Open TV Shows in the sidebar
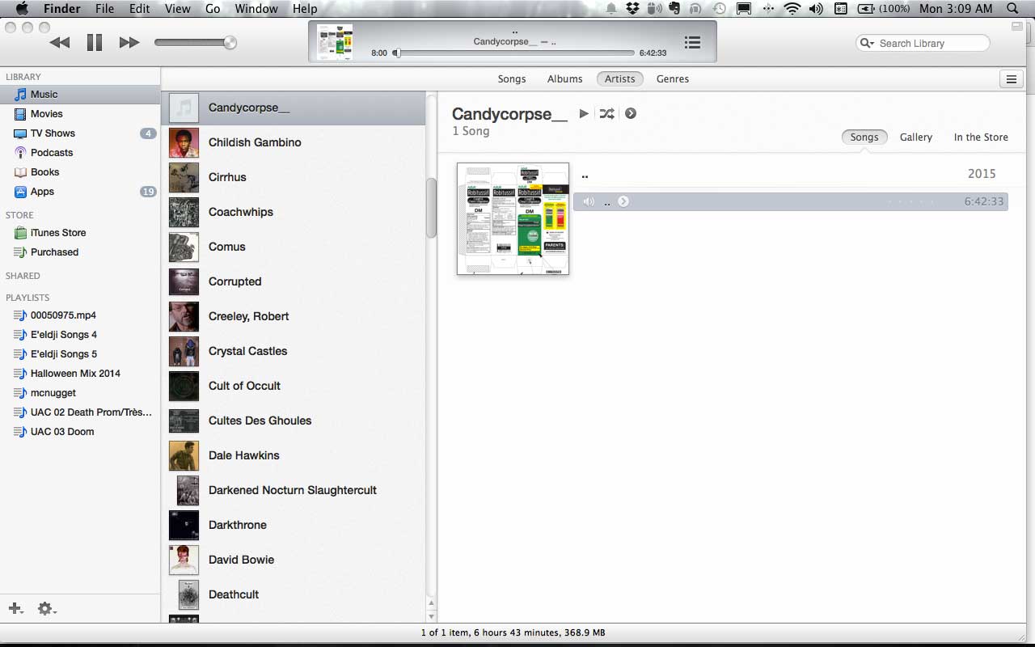The height and width of the screenshot is (647, 1035). click(80, 133)
